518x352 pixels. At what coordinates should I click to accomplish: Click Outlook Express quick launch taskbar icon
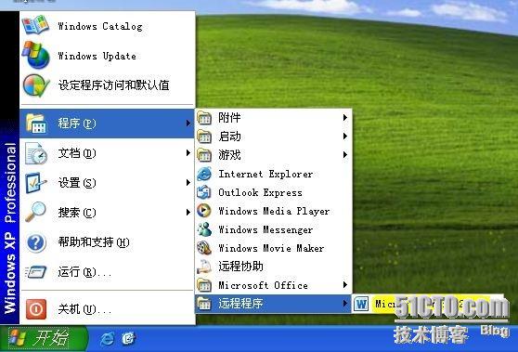[x=128, y=338]
